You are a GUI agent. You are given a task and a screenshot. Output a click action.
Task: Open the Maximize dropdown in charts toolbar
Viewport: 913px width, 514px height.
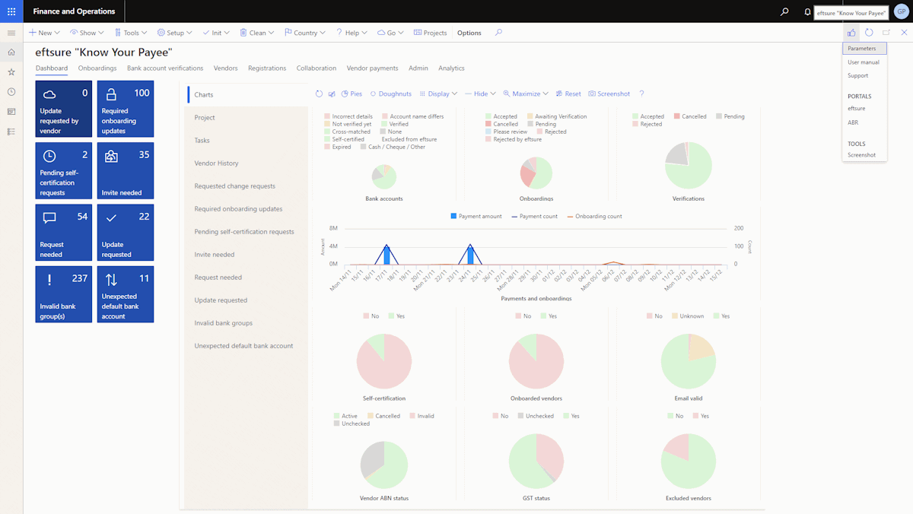(x=526, y=94)
